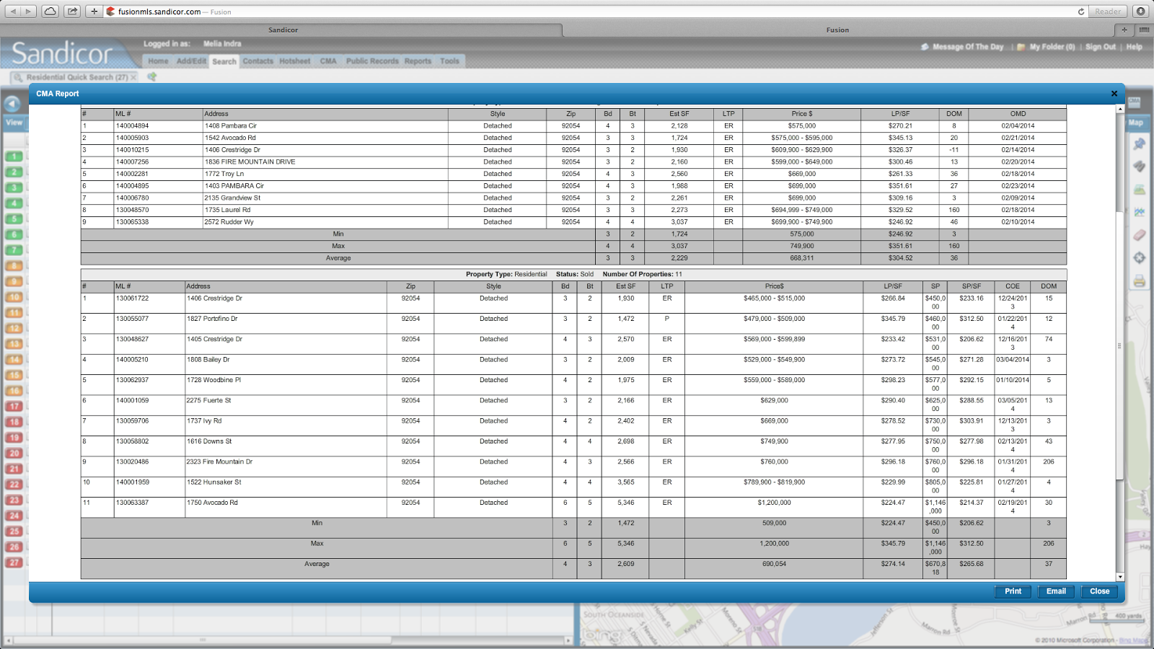The image size is (1154, 649).
Task: Click the OMD column header
Action: pyautogui.click(x=1018, y=114)
